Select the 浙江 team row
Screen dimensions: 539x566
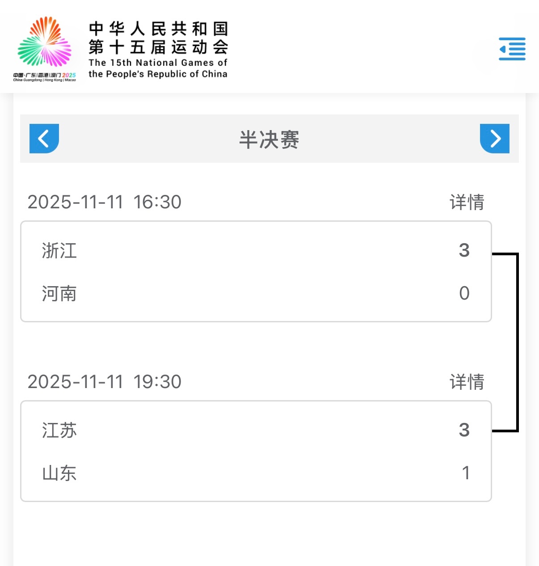256,250
